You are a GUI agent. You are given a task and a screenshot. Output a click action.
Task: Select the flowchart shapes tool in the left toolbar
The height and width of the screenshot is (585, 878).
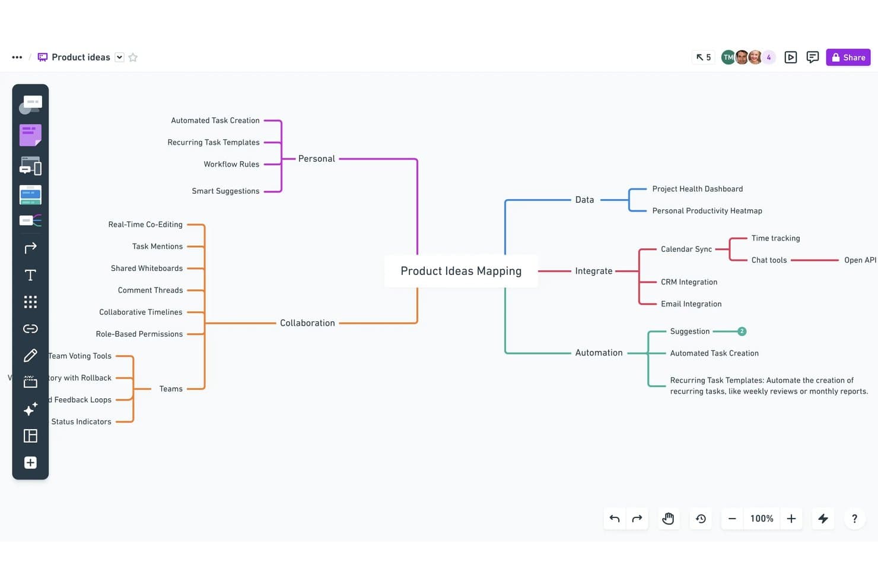click(30, 105)
